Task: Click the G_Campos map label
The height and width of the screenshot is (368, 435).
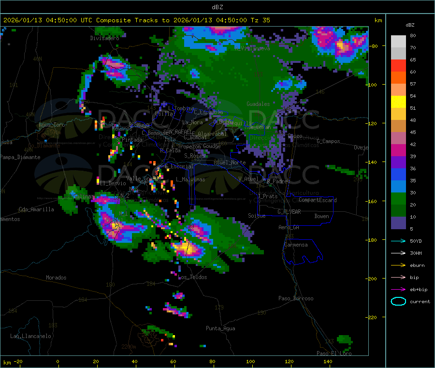Action: [328, 141]
